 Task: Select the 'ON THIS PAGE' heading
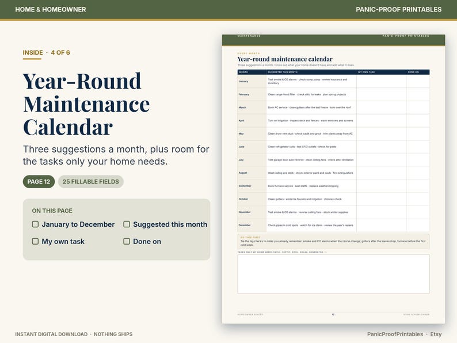(x=52, y=211)
